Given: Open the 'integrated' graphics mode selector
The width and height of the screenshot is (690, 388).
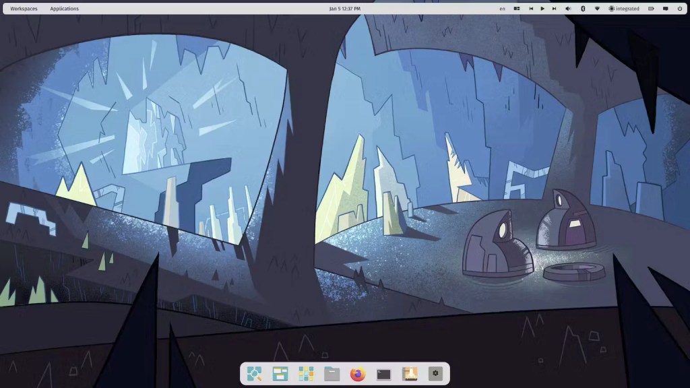Looking at the screenshot, I should tap(624, 8).
